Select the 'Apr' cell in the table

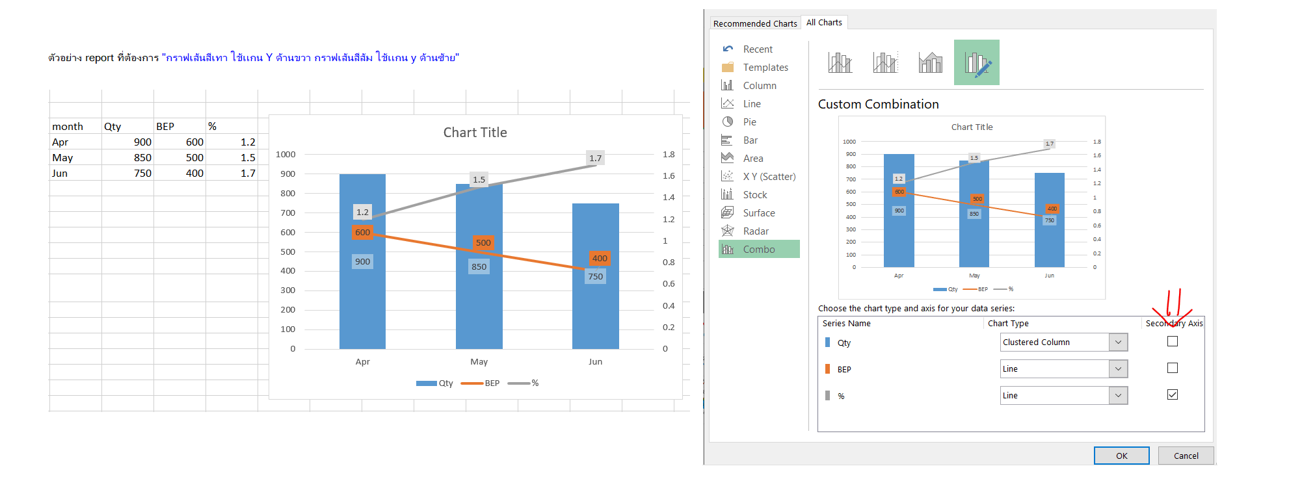(x=75, y=142)
